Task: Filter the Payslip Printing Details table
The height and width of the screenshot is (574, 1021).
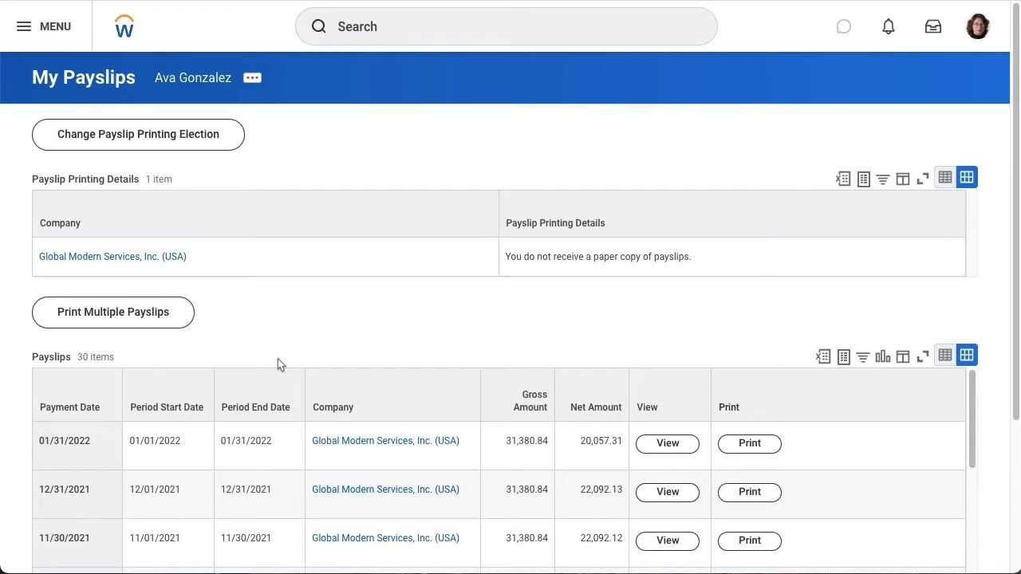Action: tap(883, 179)
